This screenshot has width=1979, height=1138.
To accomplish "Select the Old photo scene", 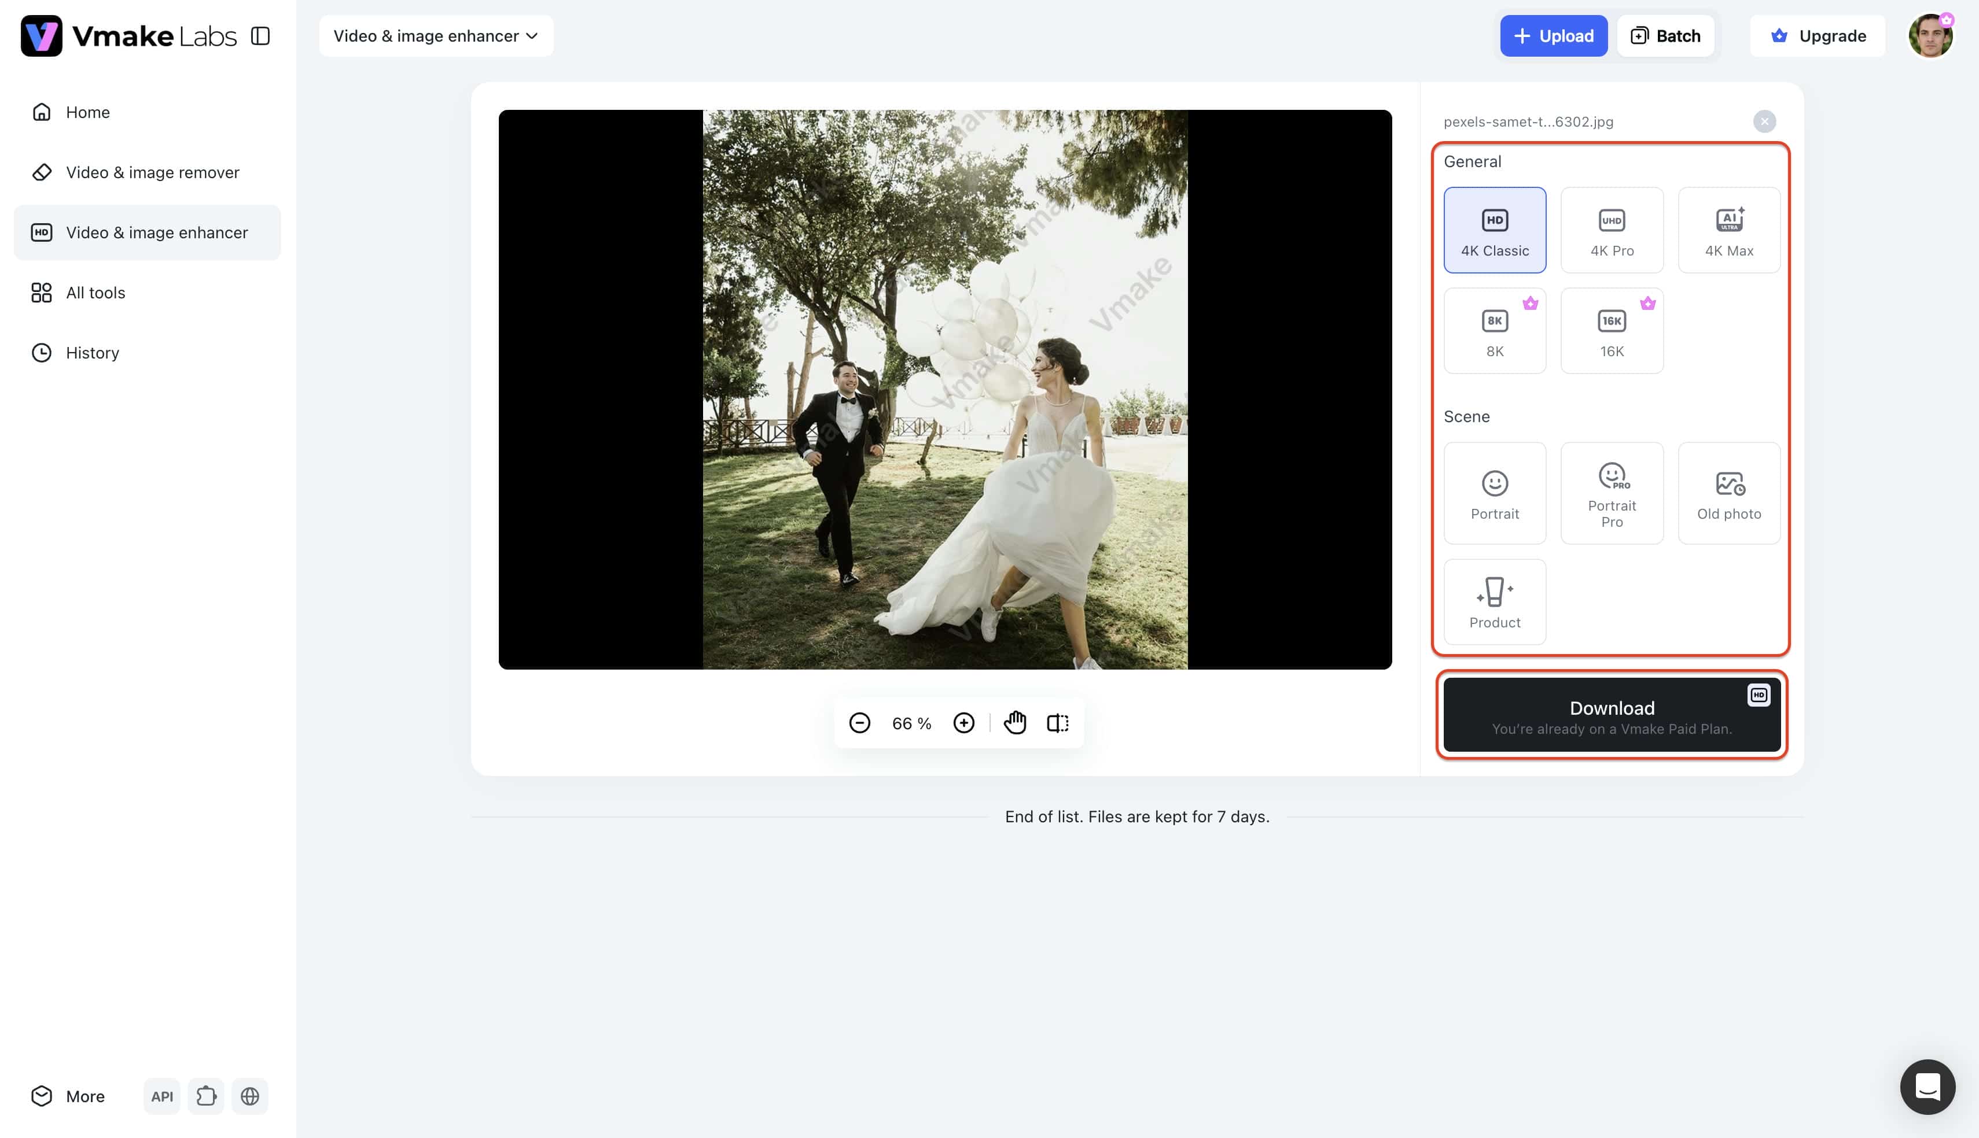I will coord(1729,493).
